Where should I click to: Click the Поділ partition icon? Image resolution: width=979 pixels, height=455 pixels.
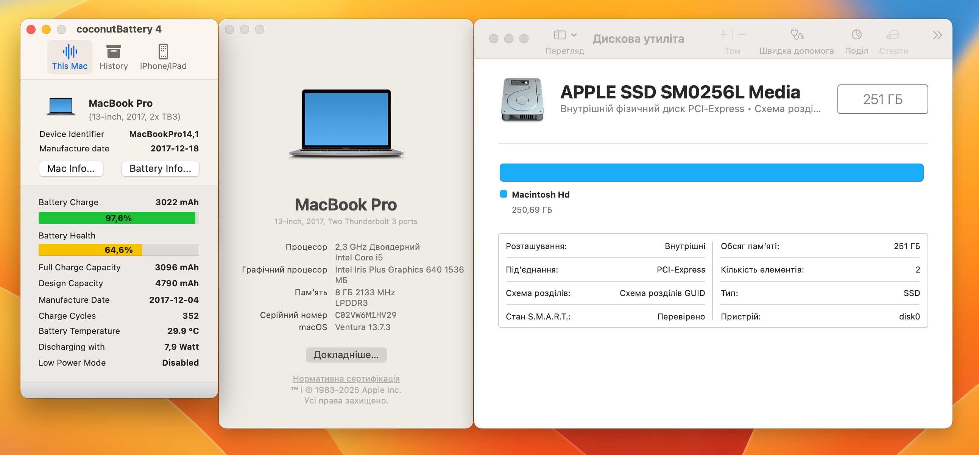click(x=857, y=34)
